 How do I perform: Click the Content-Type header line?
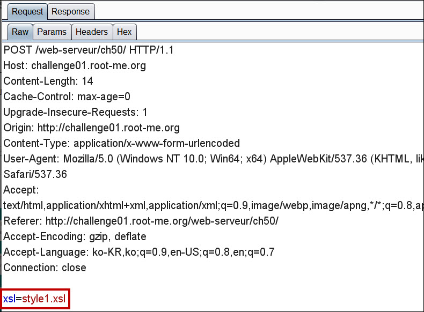click(x=122, y=144)
